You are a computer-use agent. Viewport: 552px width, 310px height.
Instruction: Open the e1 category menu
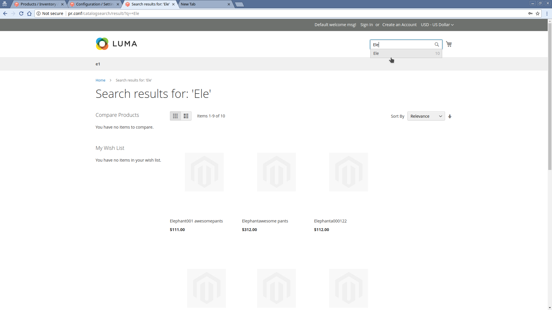(98, 64)
